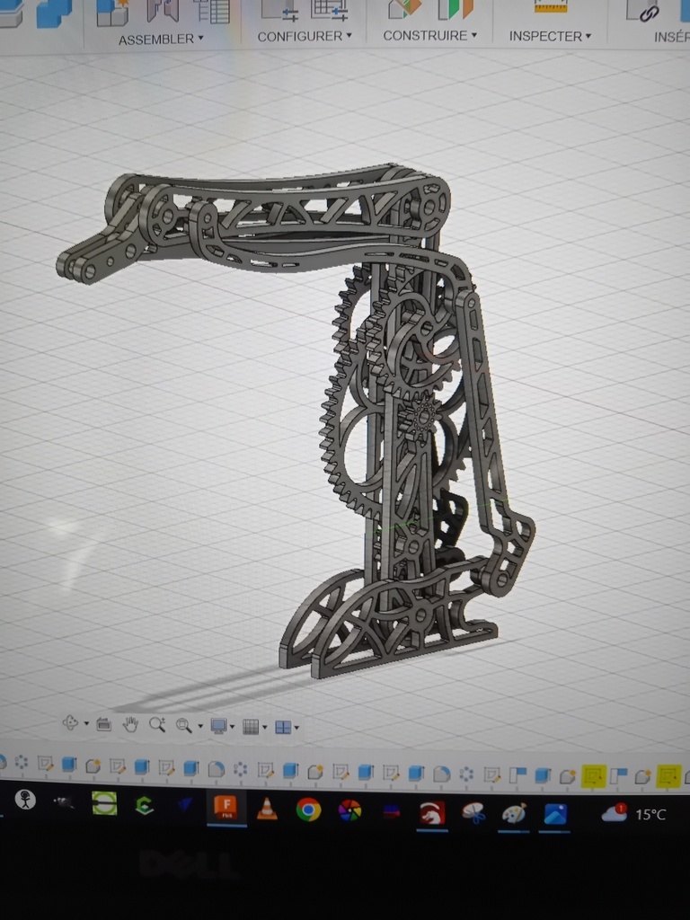Open the ASSEMBLER dropdown menu
Screen dimensions: 690x920
[x=161, y=40]
